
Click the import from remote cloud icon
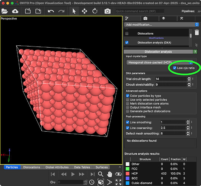coord(15,11)
